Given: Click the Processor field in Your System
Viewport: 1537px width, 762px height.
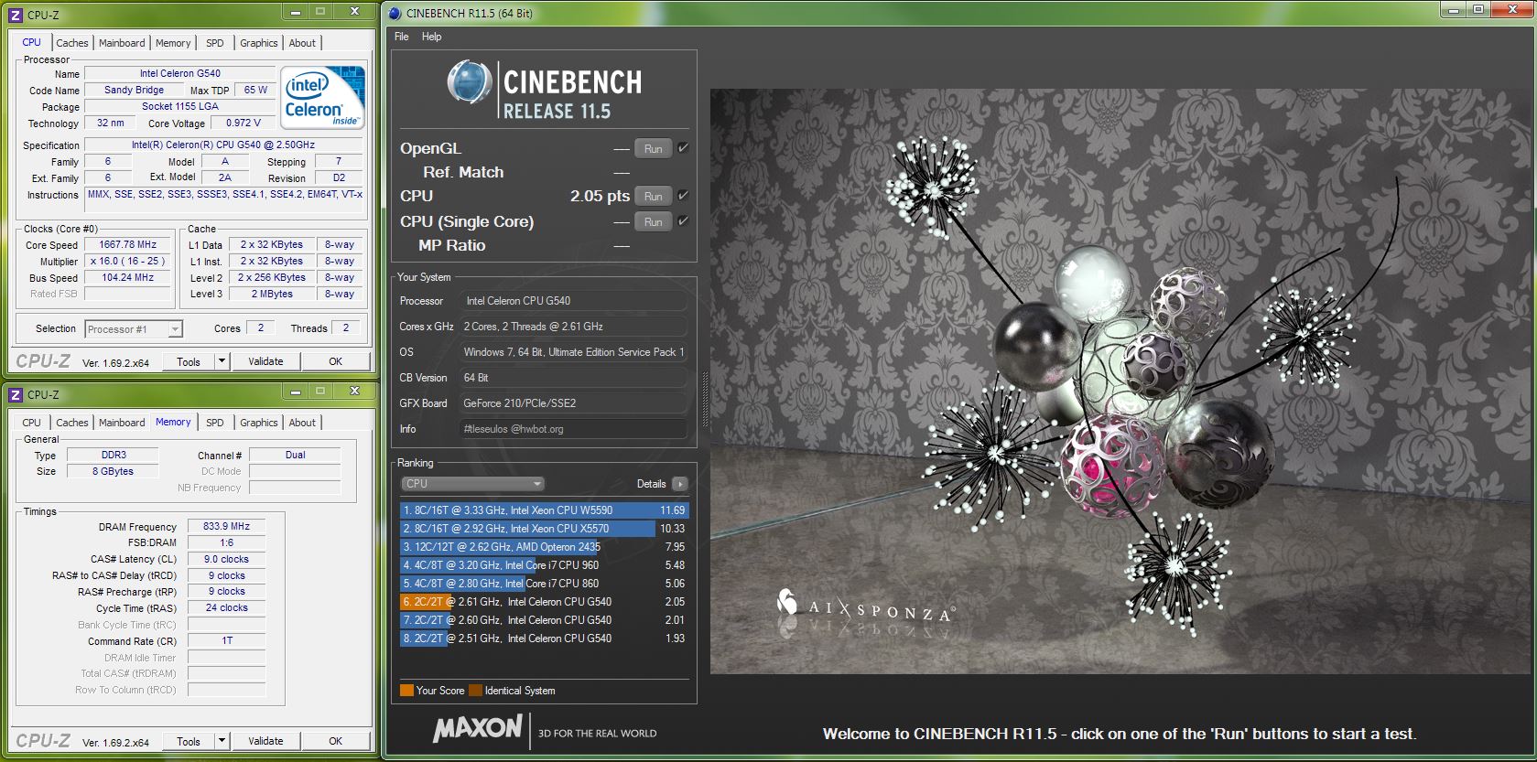Looking at the screenshot, I should [x=573, y=301].
